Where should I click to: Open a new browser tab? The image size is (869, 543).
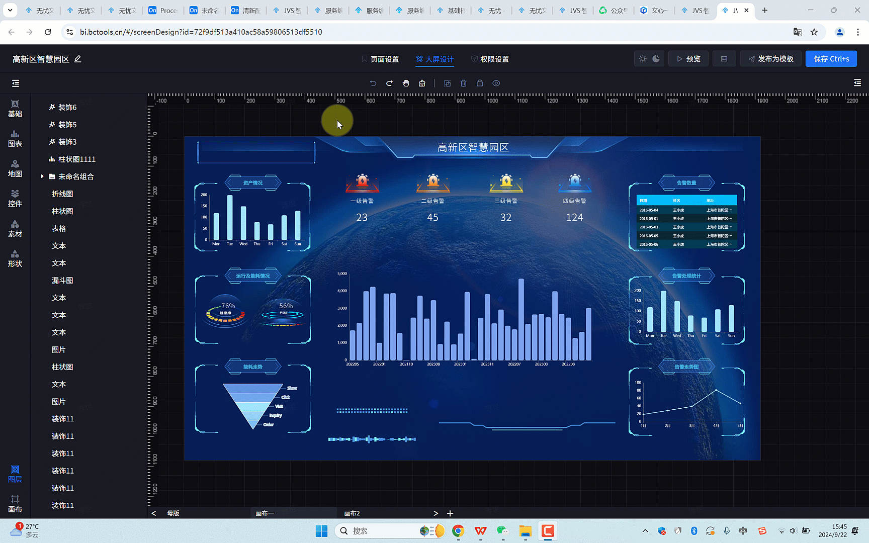(x=765, y=10)
